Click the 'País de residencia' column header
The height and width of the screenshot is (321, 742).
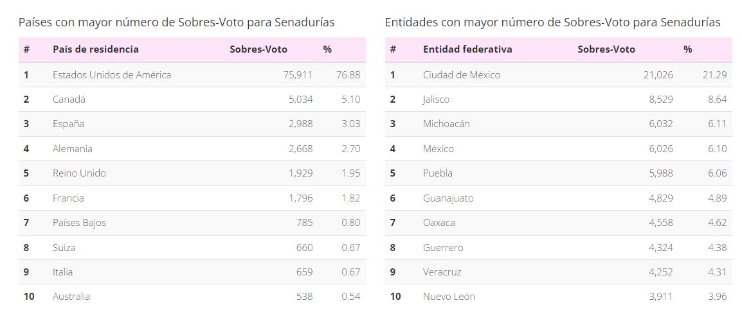click(95, 49)
